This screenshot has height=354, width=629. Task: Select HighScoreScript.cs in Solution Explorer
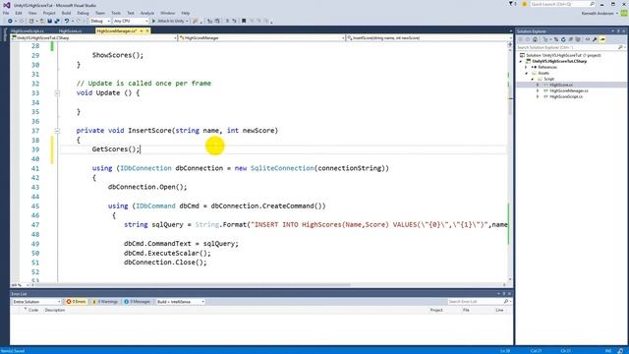point(566,96)
